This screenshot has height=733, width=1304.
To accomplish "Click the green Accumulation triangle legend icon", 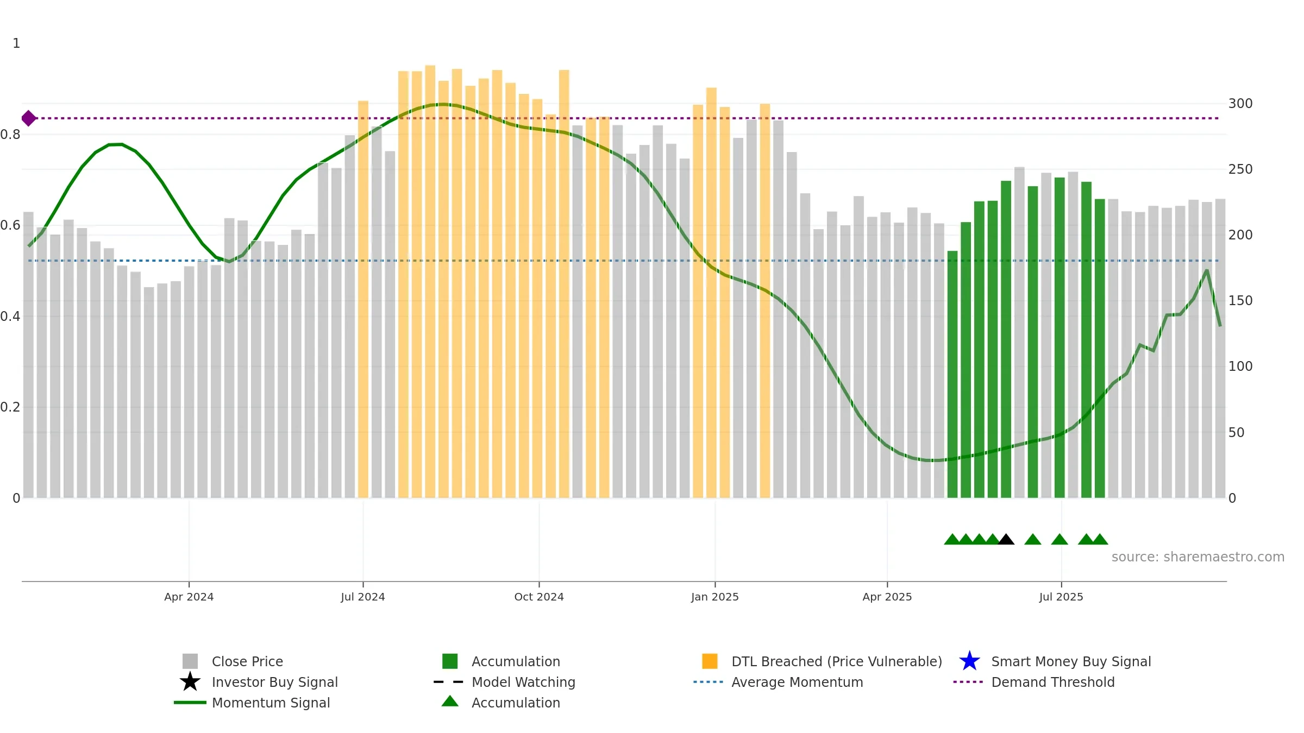I will [x=450, y=702].
